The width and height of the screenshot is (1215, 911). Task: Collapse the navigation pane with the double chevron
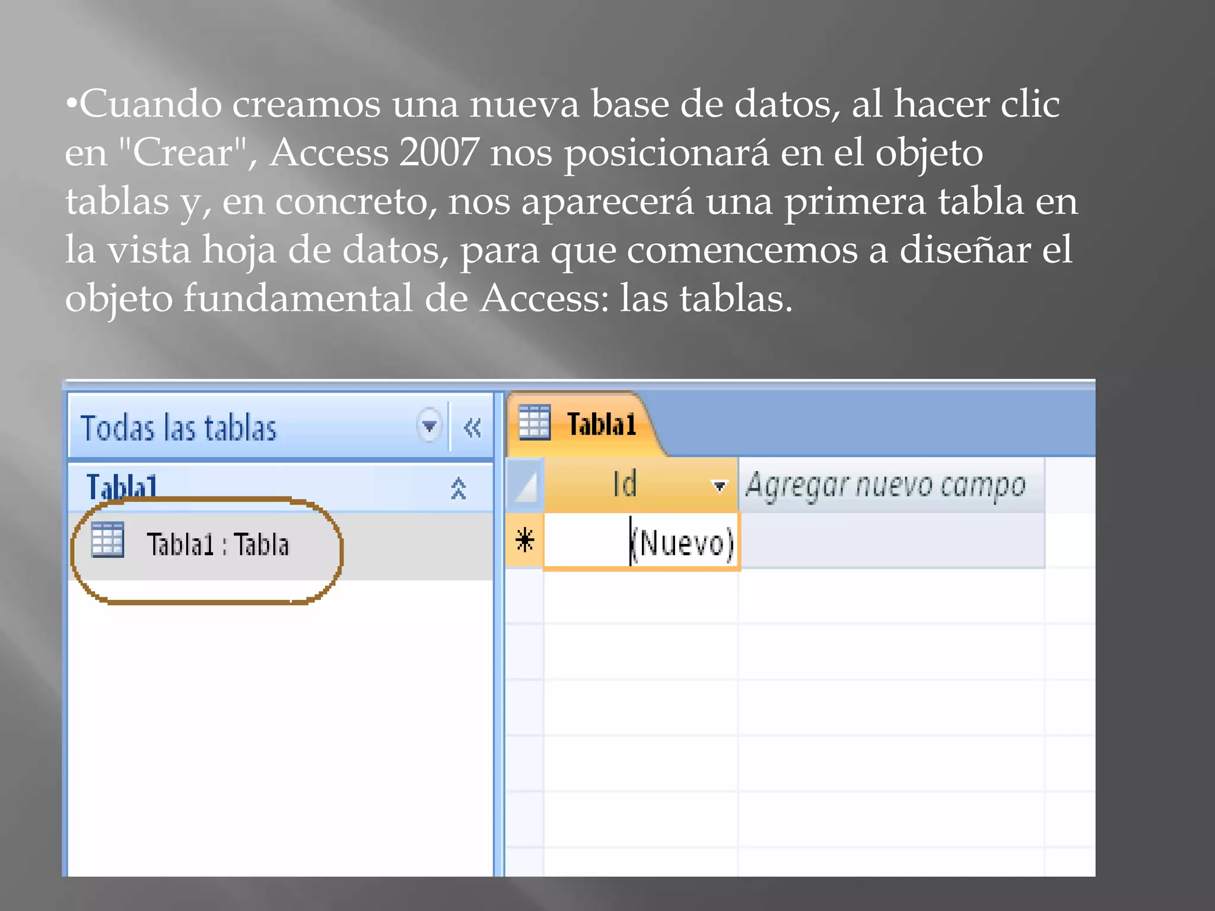[x=472, y=427]
